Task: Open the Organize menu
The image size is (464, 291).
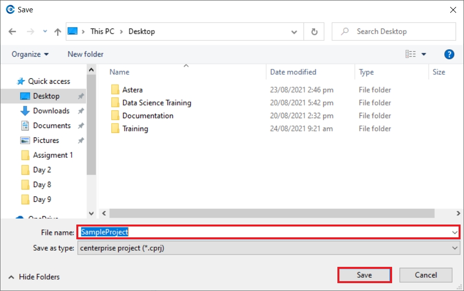Action: pos(30,54)
